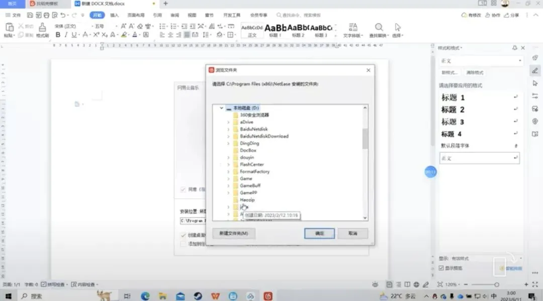Viewport: 543px width, 301px height.
Task: Toggle the show preview checkbox in styles panel
Action: tap(441, 268)
